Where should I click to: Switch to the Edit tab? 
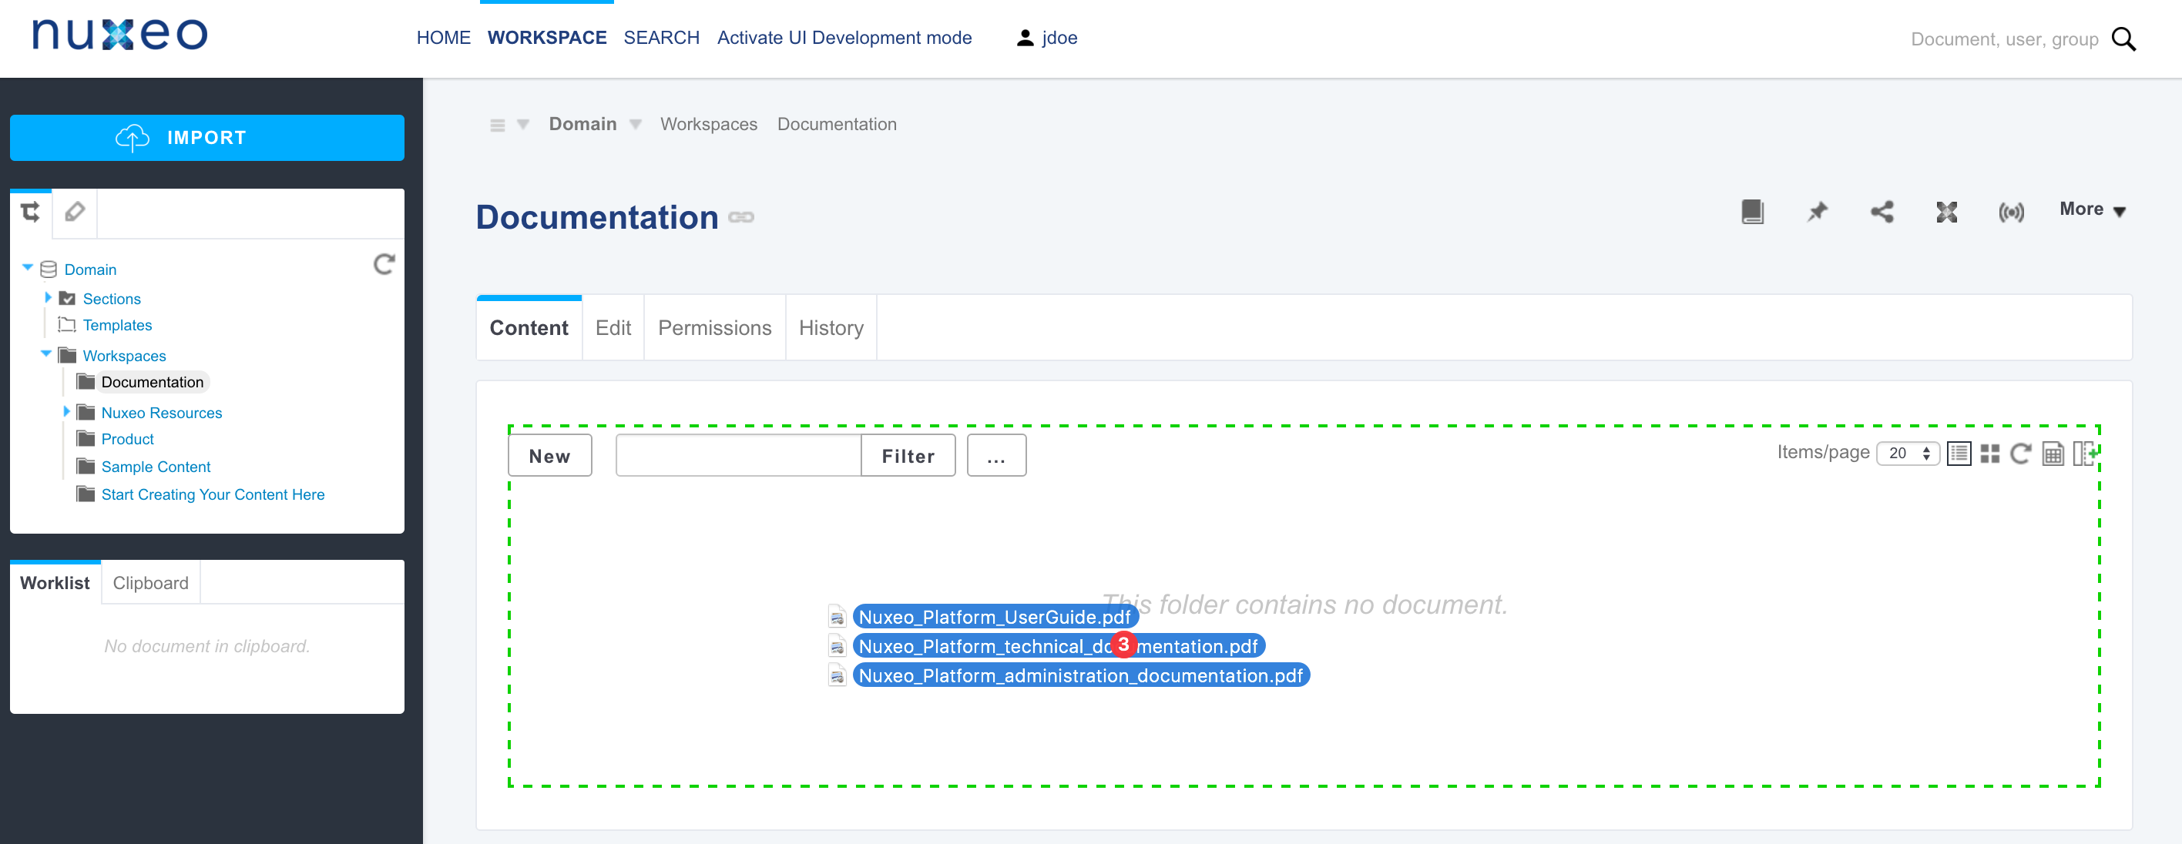613,327
